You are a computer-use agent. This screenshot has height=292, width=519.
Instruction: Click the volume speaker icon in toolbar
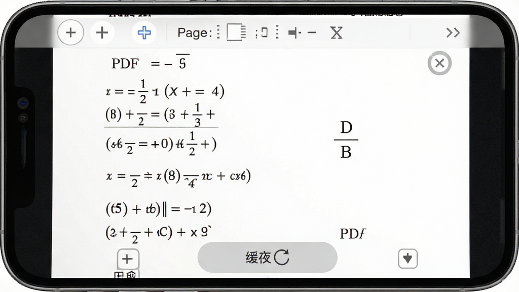(294, 33)
